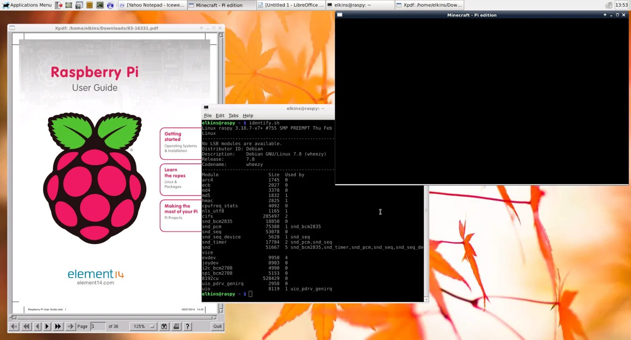Click the Page number field in Xpdf
The width and height of the screenshot is (631, 340).
point(98,326)
